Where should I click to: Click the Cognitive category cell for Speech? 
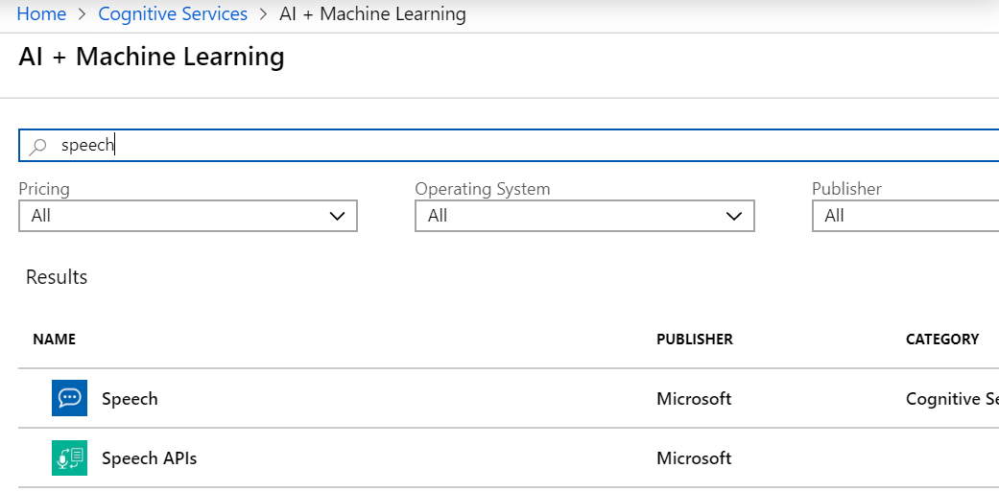(950, 398)
